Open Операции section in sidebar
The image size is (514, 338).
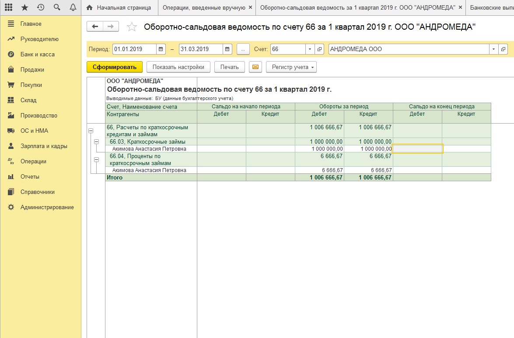coord(33,161)
